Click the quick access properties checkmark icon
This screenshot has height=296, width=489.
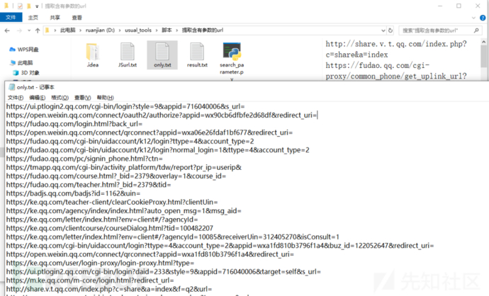pyautogui.click(x=20, y=6)
